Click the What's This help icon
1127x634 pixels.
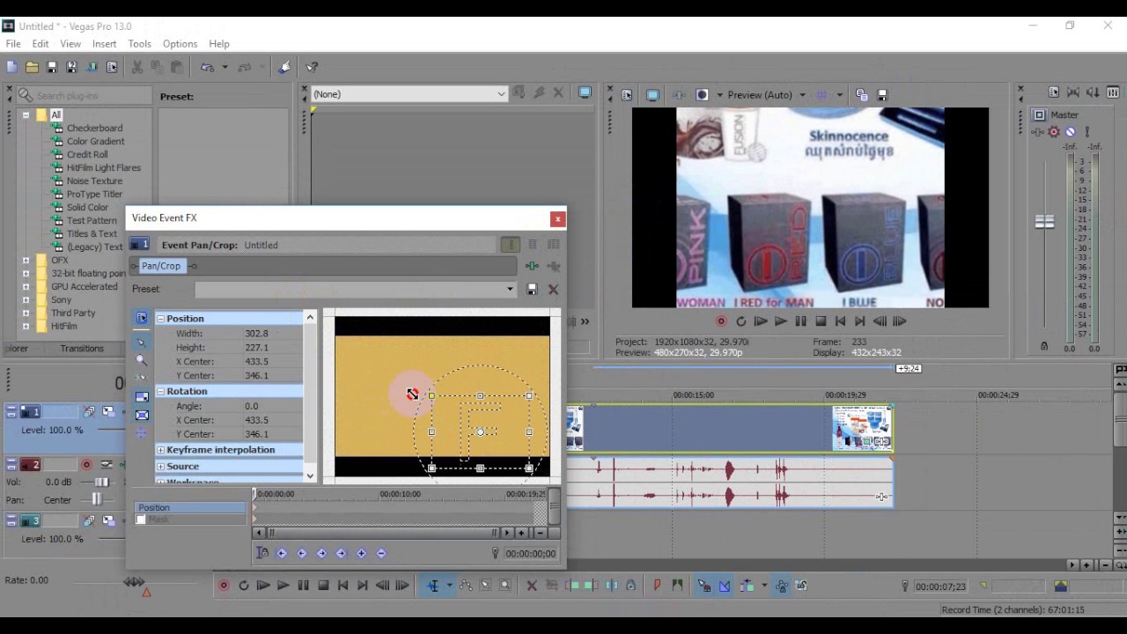click(312, 67)
